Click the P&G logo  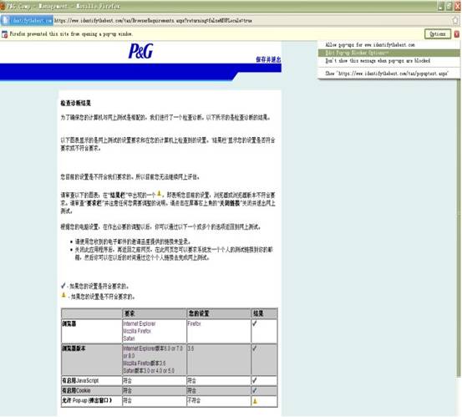click(141, 51)
